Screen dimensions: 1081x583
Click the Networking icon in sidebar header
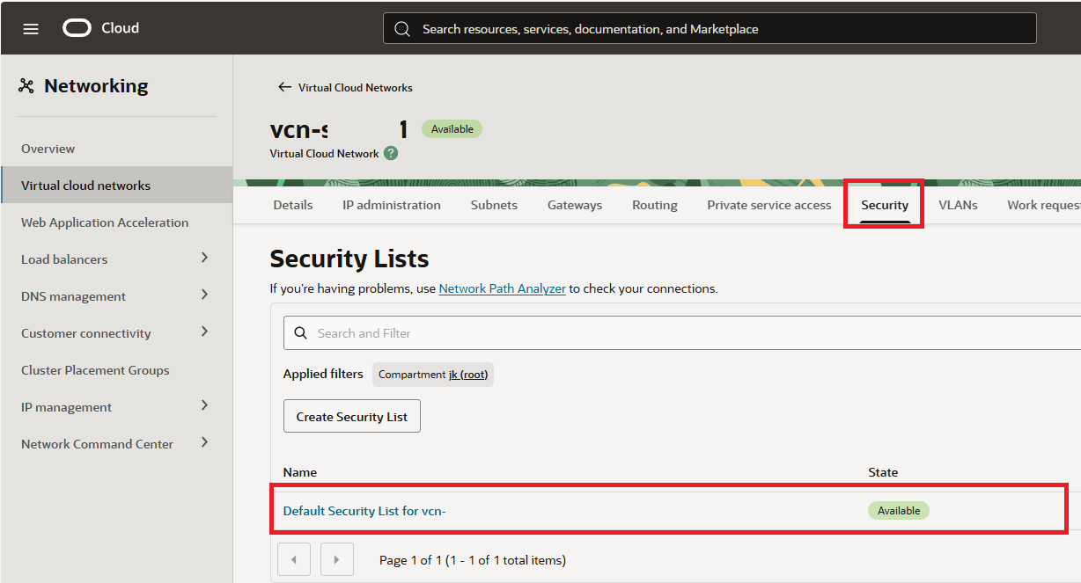[26, 86]
